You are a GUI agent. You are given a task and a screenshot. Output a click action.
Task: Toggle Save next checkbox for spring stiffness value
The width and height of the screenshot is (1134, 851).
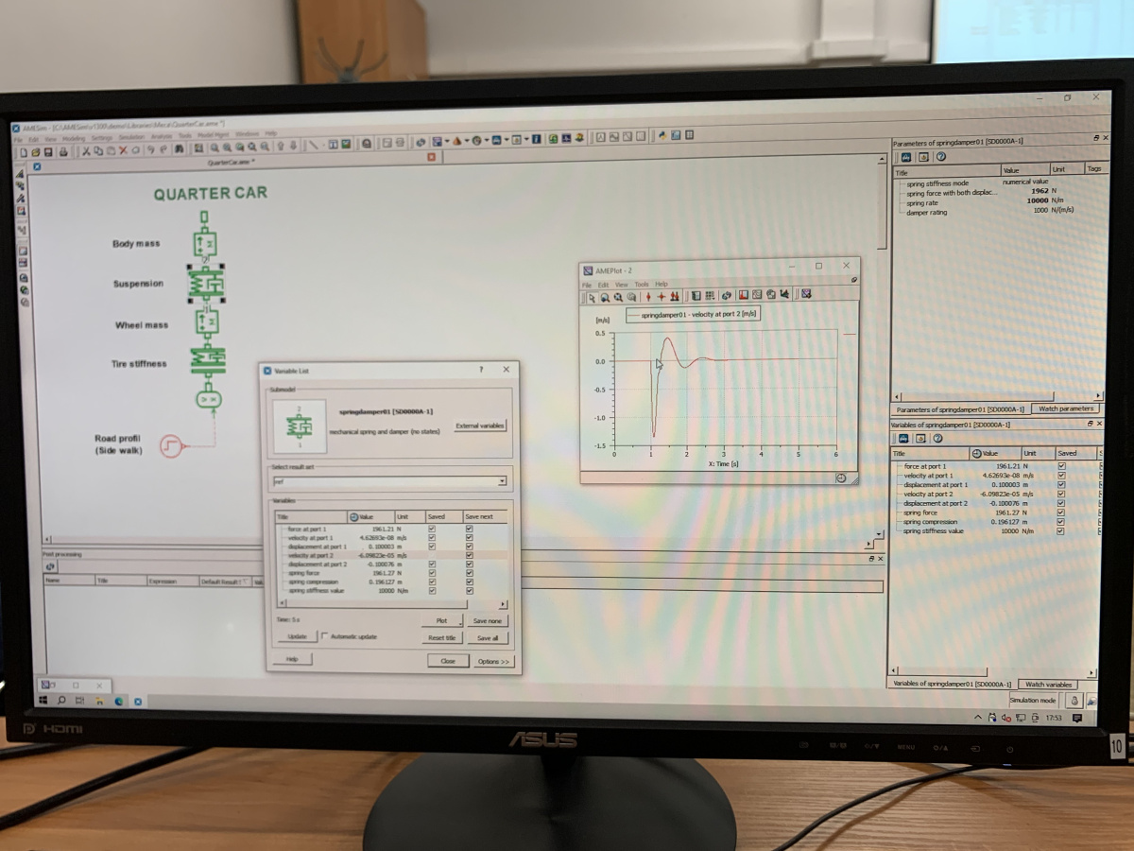pos(470,590)
